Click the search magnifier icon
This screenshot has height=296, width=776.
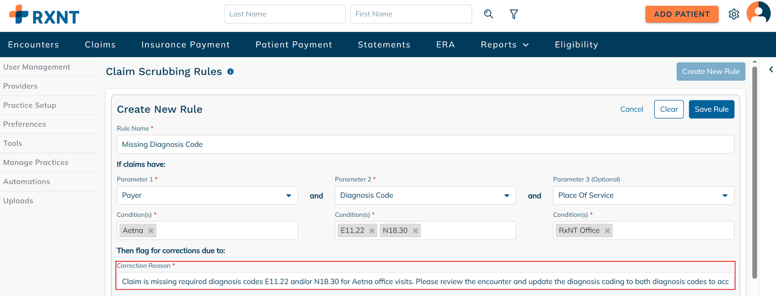(488, 14)
